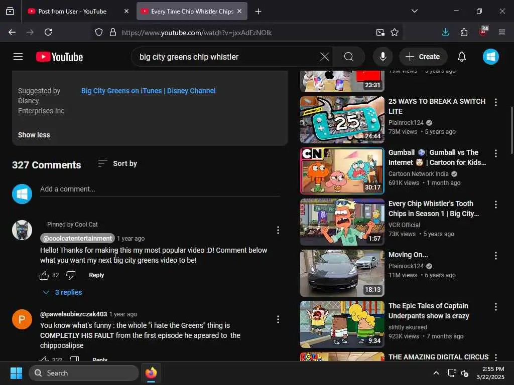The image size is (514, 385).
Task: Open pawelsobiezczak403 orange P avatar
Action: 22,319
